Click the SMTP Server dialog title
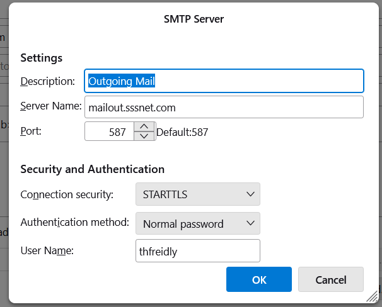 [x=194, y=20]
